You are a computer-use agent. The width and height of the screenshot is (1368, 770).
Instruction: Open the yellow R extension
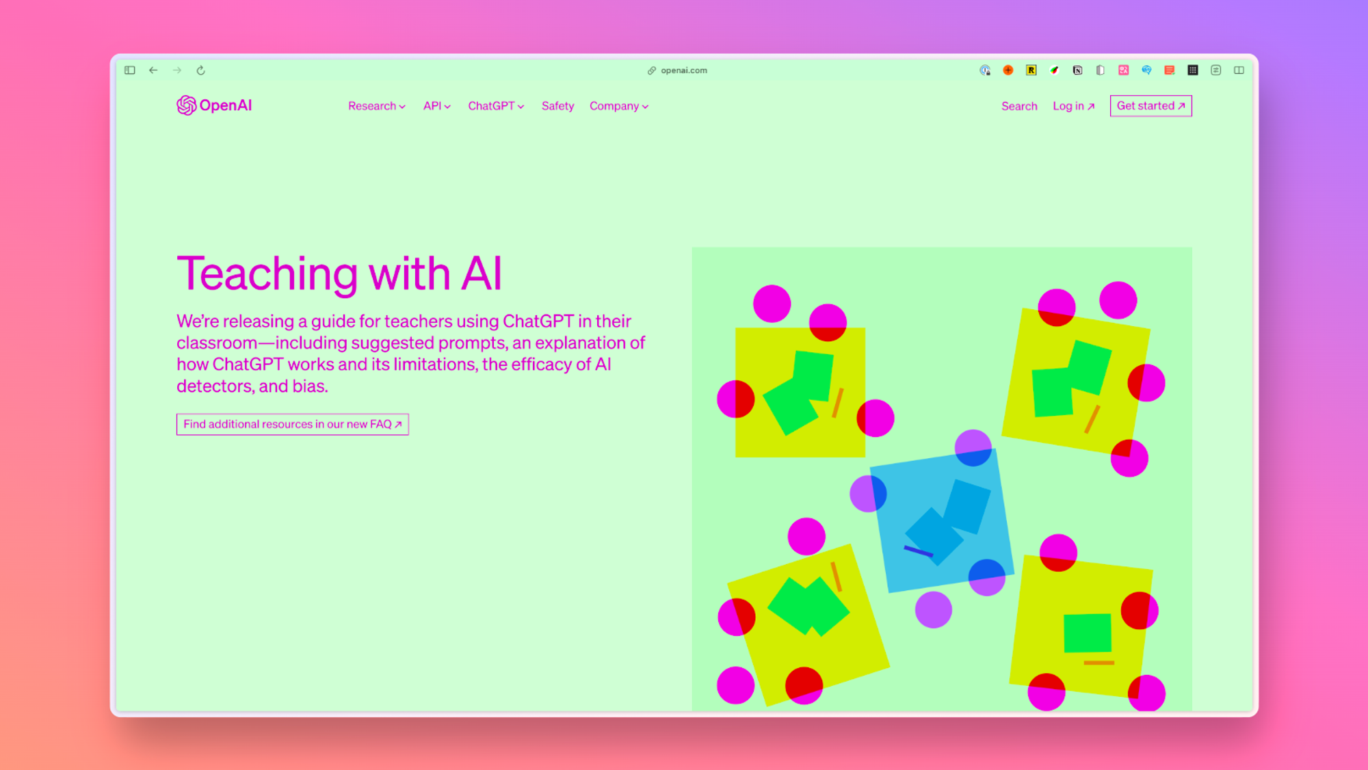pos(1031,70)
